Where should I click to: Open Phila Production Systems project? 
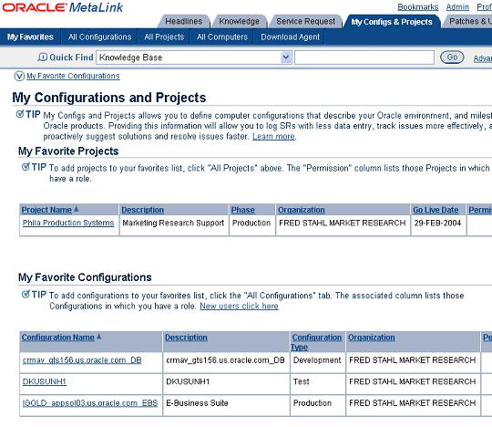click(x=68, y=223)
